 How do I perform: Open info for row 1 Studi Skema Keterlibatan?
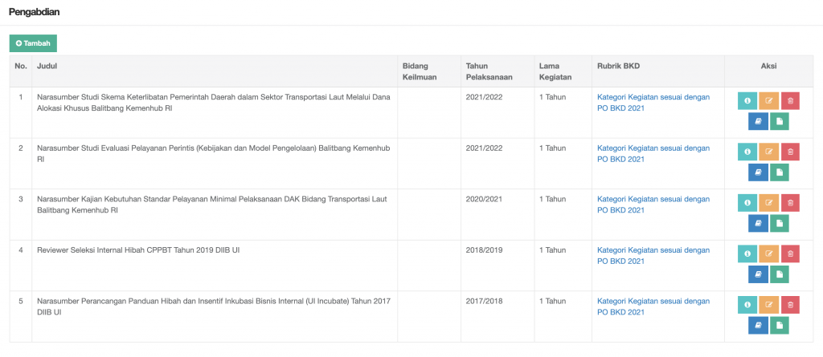[x=747, y=100]
